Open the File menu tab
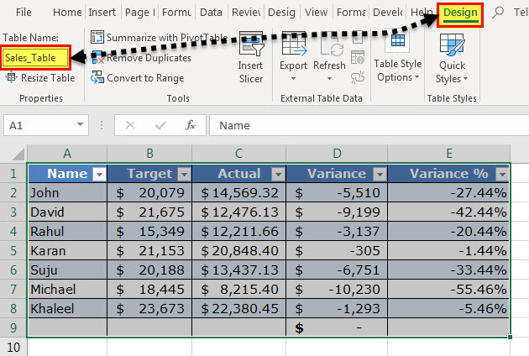This screenshot has height=356, width=529. (24, 13)
